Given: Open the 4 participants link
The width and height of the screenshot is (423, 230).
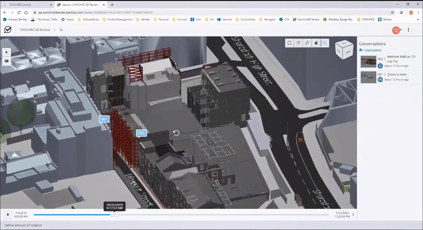Looking at the screenshot, I should 373,50.
